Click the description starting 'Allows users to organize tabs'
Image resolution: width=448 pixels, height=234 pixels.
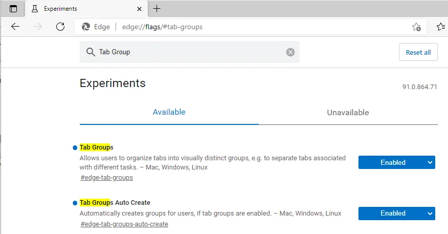(213, 162)
